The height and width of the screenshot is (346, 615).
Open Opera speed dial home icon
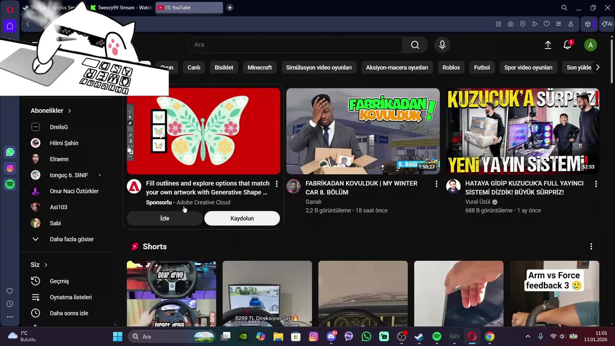click(10, 25)
